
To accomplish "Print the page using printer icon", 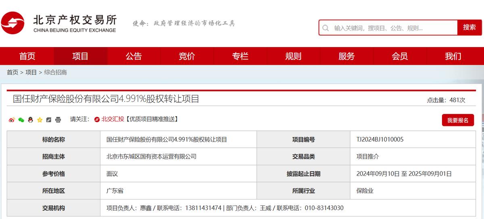I will coord(58,120).
